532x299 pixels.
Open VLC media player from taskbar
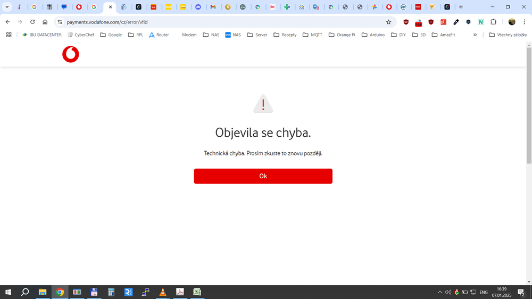(x=163, y=292)
